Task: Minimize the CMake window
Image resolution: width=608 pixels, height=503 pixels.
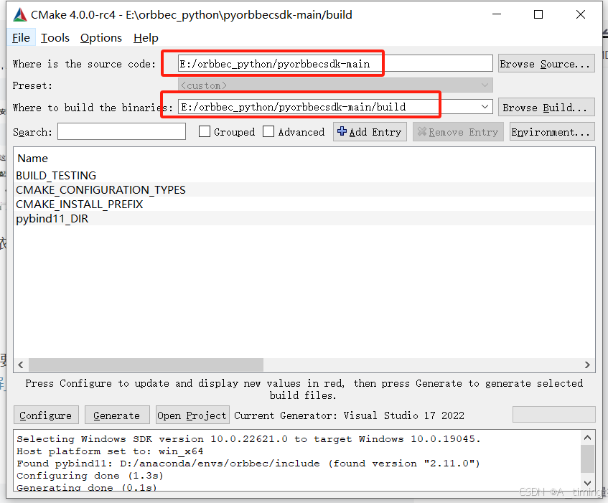Action: point(497,14)
